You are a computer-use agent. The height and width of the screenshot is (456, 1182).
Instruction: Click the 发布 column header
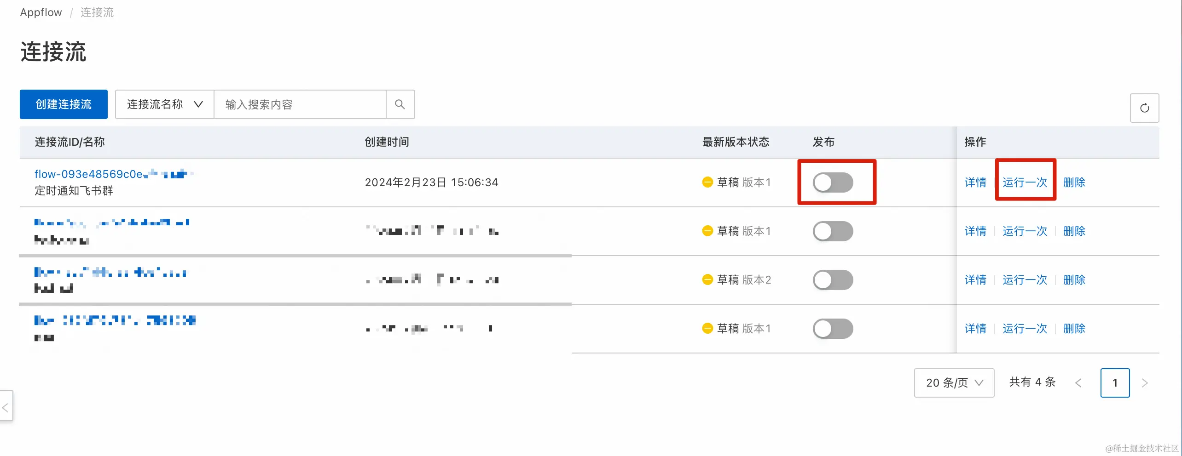823,142
